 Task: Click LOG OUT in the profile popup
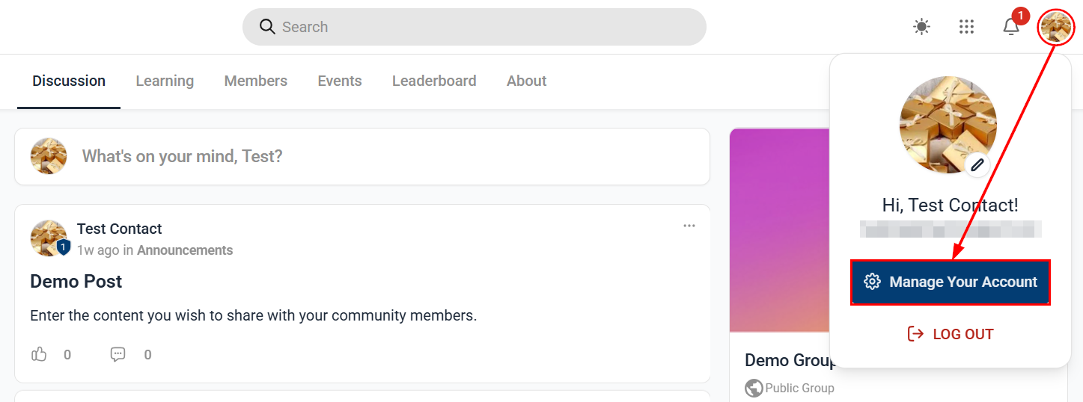point(951,334)
